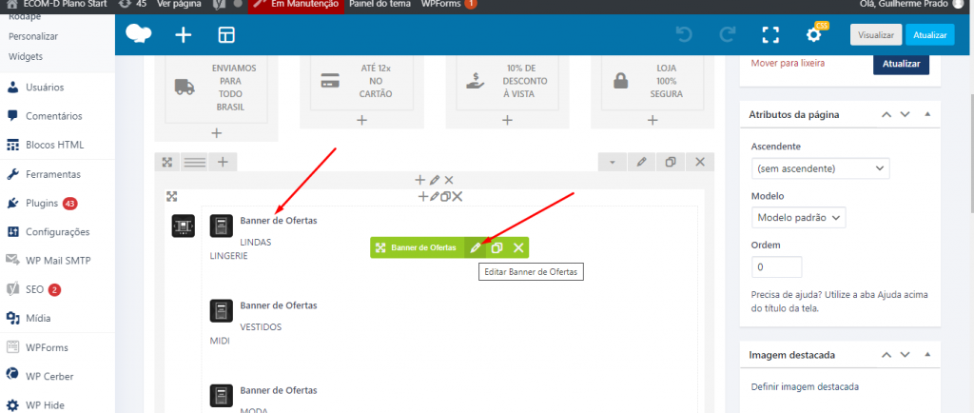This screenshot has height=413, width=974.
Task: Click Mover para lixeira link
Action: [788, 63]
